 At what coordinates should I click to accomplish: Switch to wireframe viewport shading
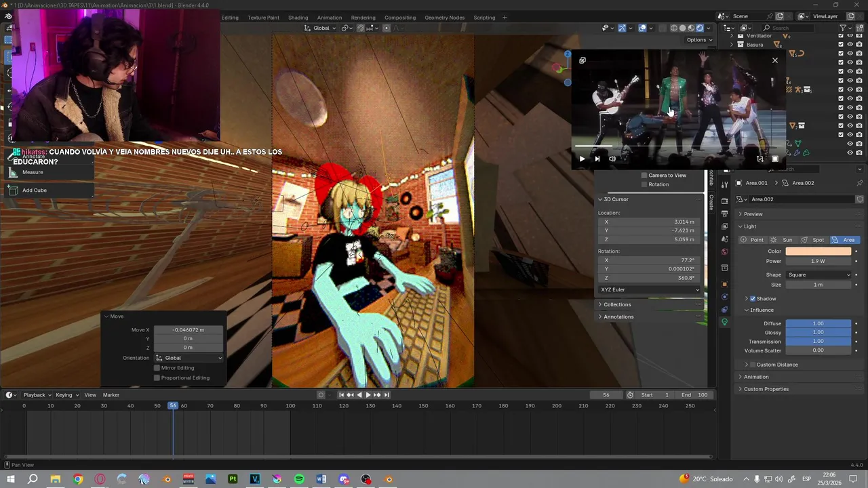click(x=674, y=28)
